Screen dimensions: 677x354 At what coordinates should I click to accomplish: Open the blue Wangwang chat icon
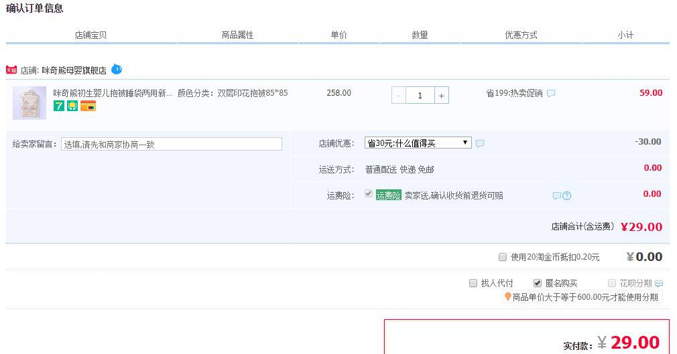click(x=117, y=69)
